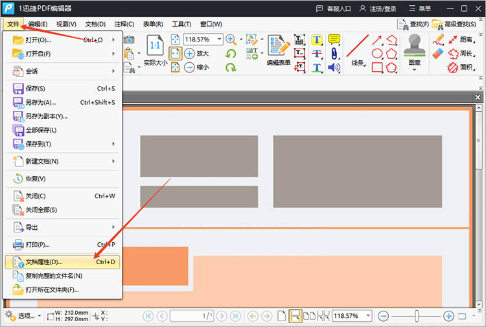This screenshot has height=327, width=486.
Task: Select the underline T tool
Action: click(317, 67)
